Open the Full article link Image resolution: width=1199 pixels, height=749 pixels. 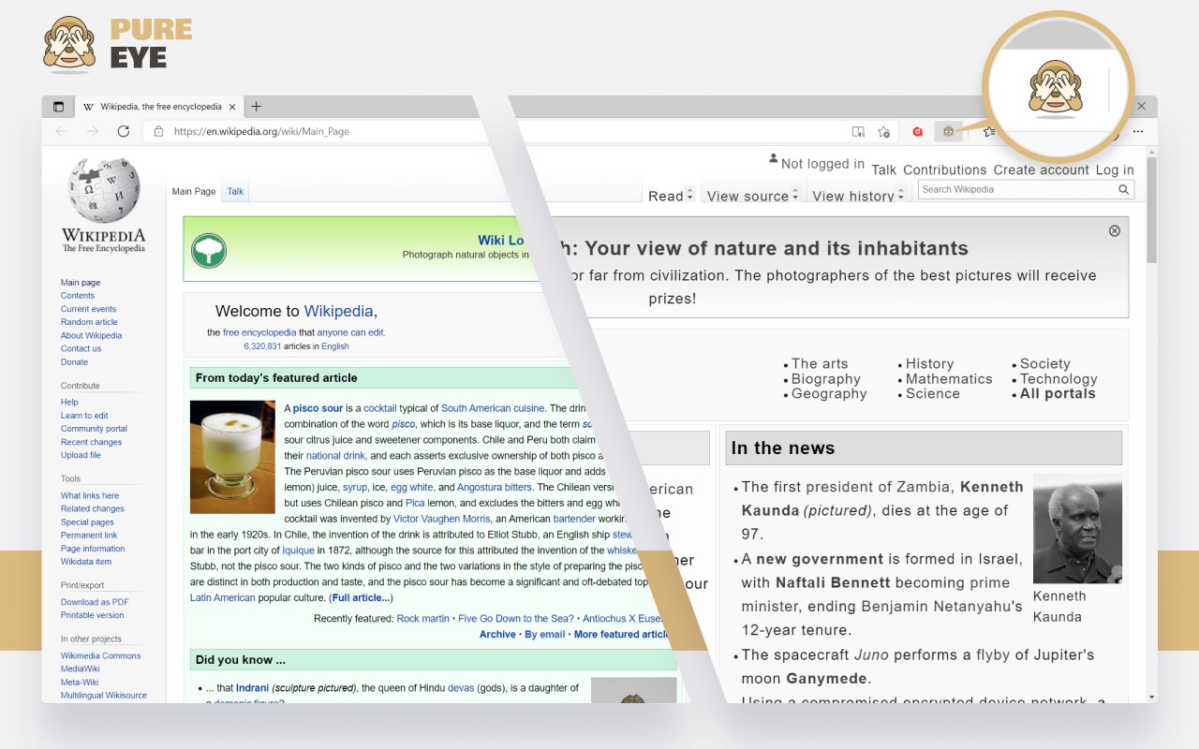pos(362,597)
